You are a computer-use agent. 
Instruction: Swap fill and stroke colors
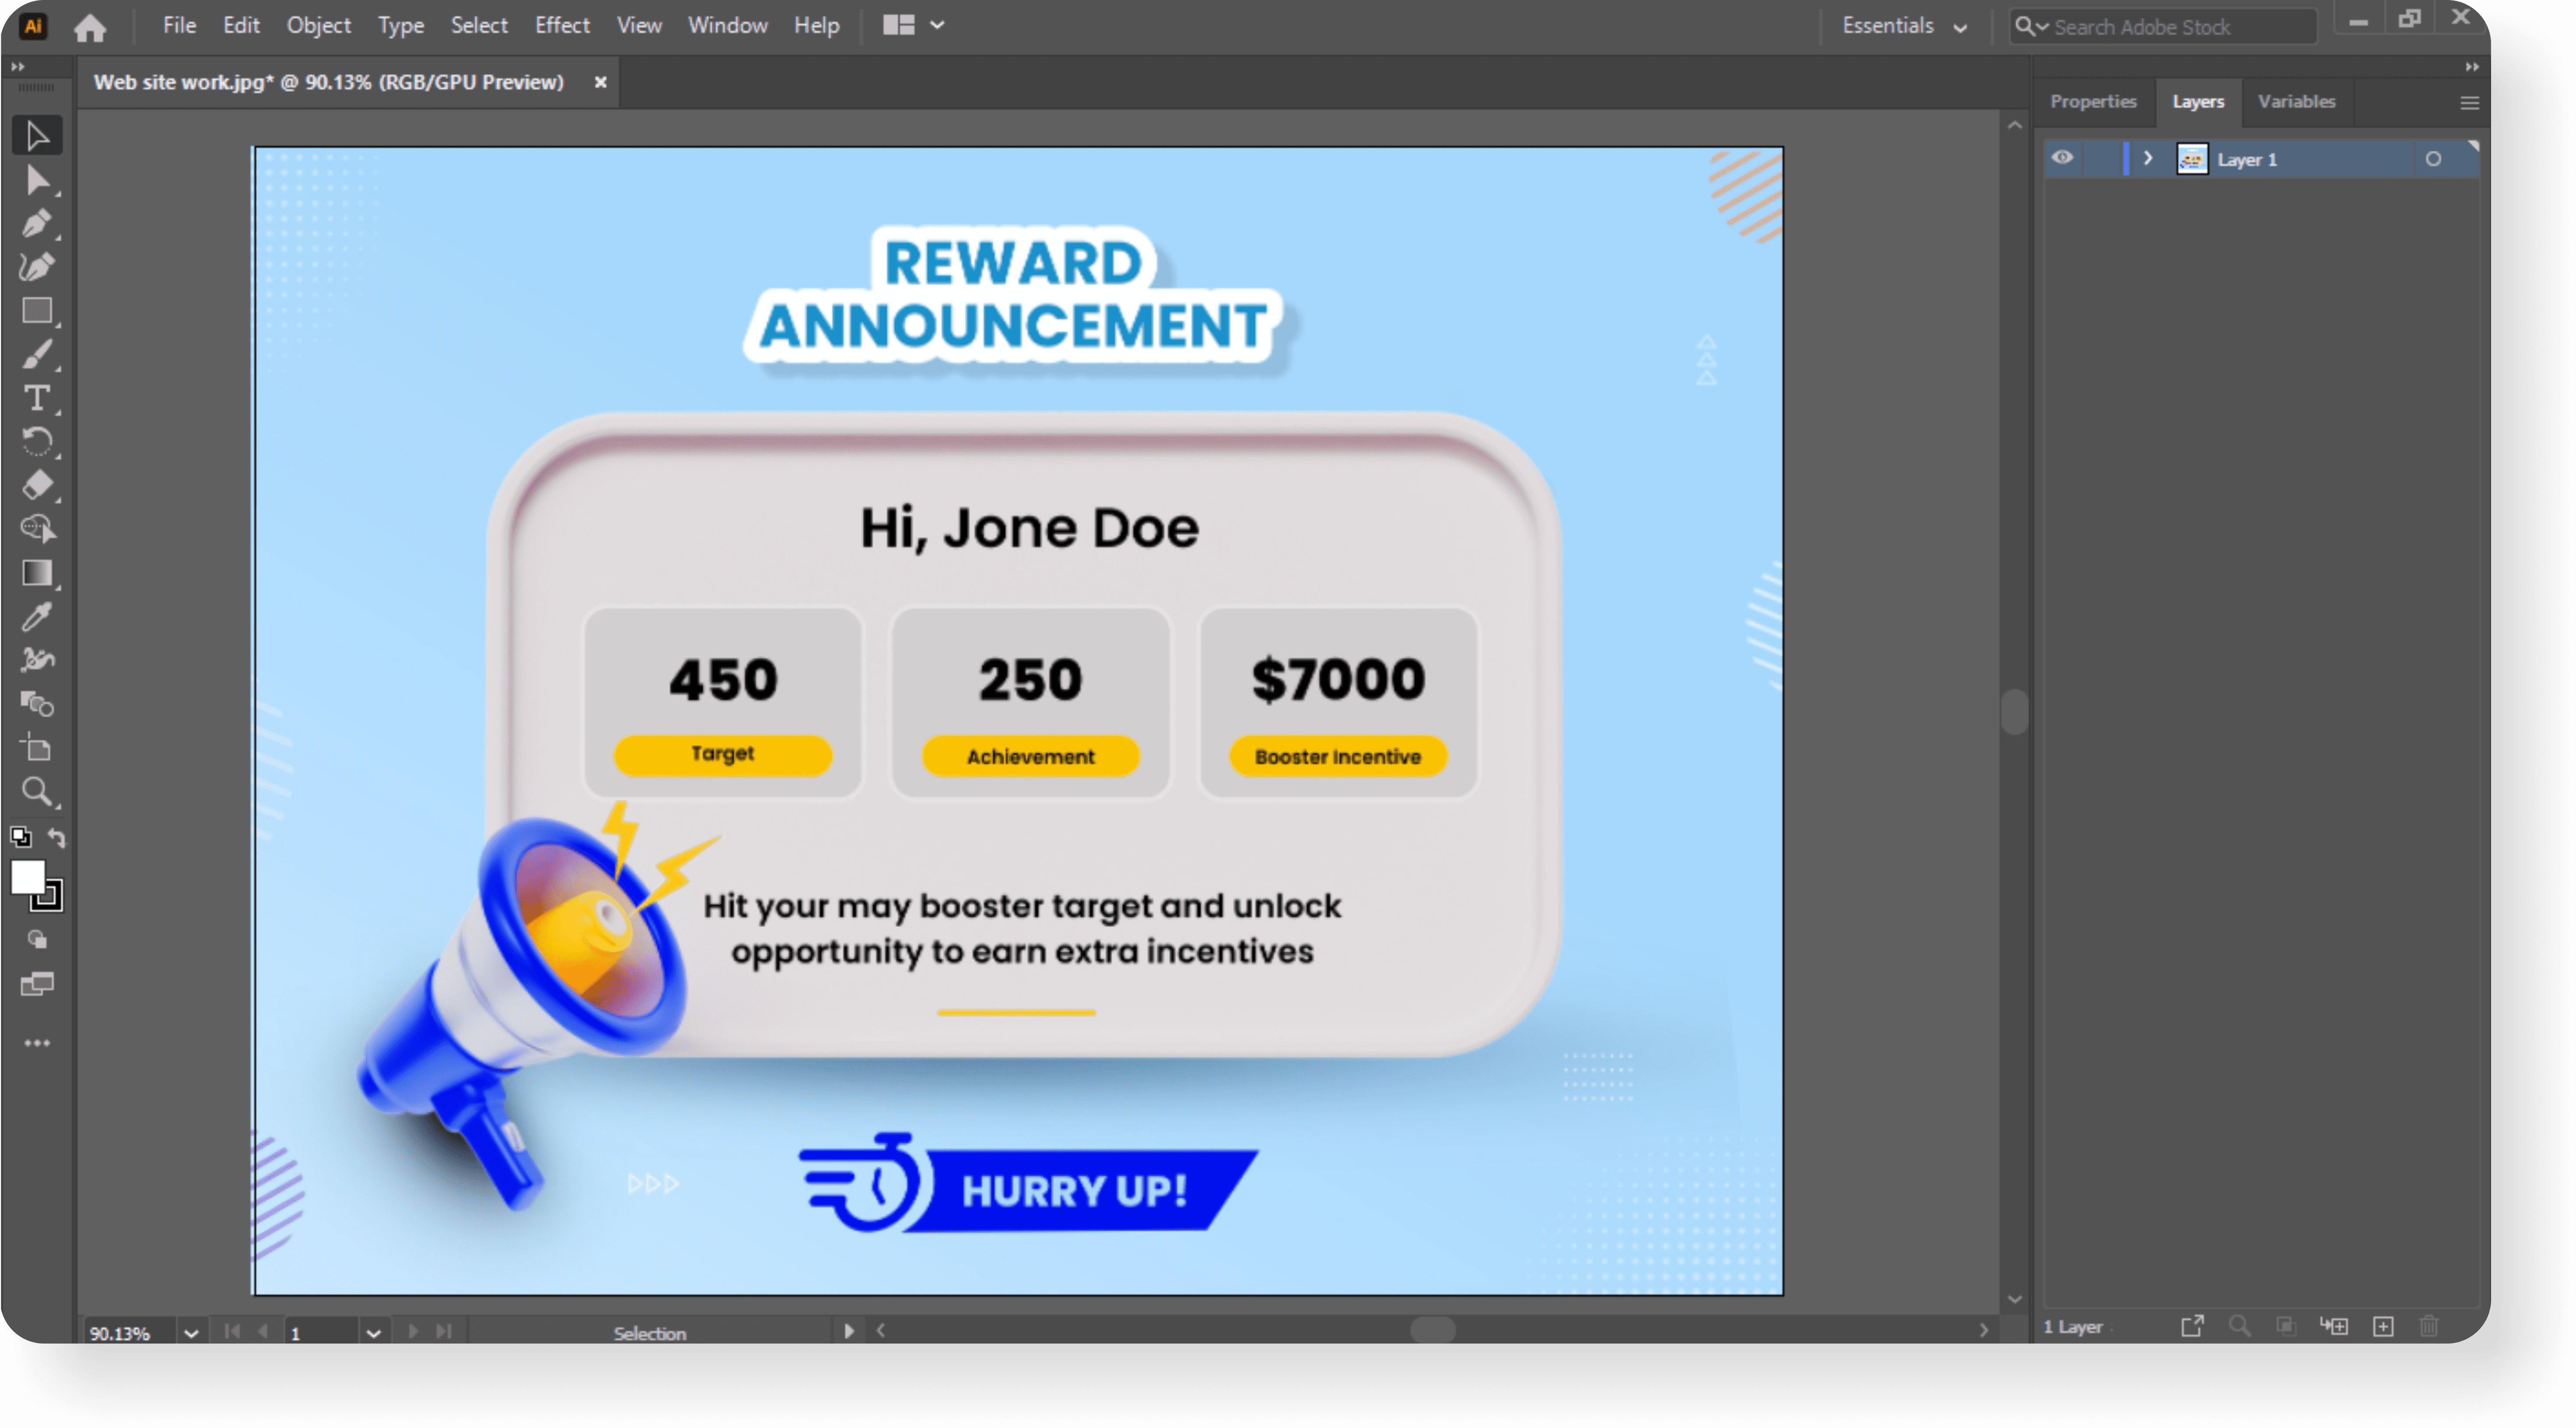pos(57,838)
